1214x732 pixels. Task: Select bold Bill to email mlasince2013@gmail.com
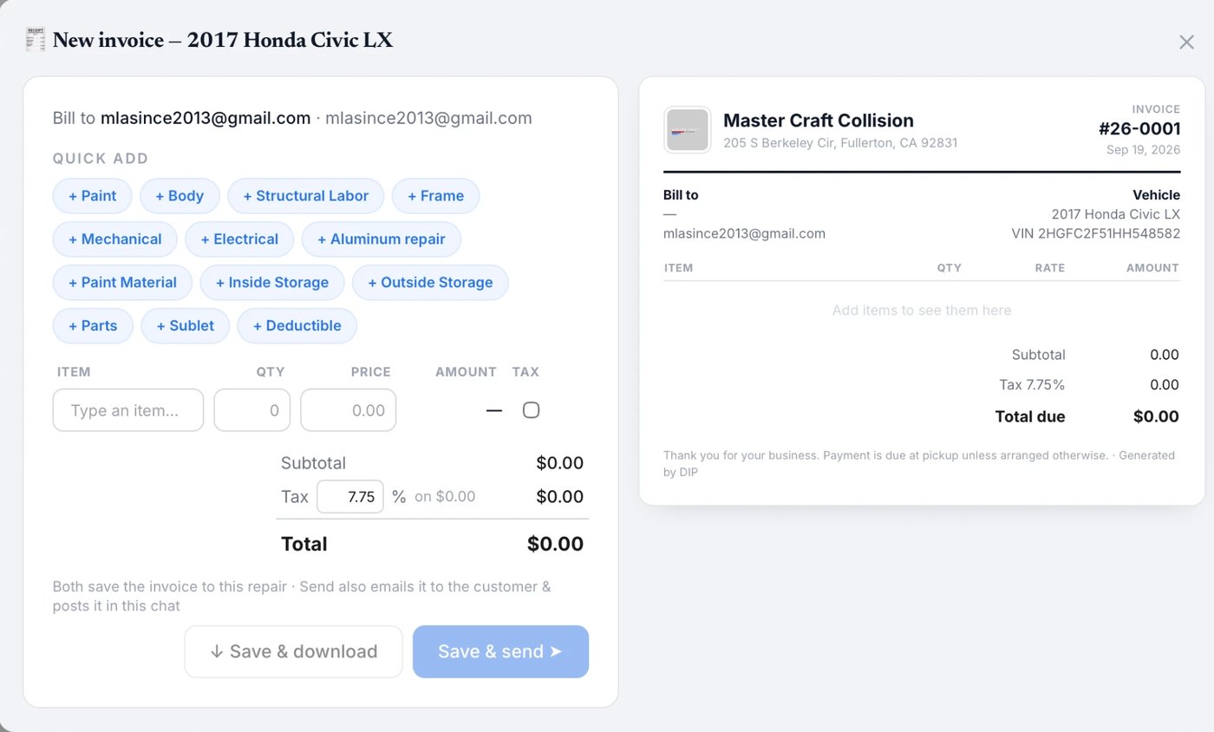tap(206, 118)
